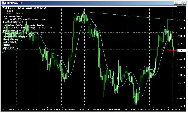The height and width of the screenshot is (113, 188).
Task: Click the 'UTD_Line (151.23), probable break-up targets' text
Action: (26, 19)
